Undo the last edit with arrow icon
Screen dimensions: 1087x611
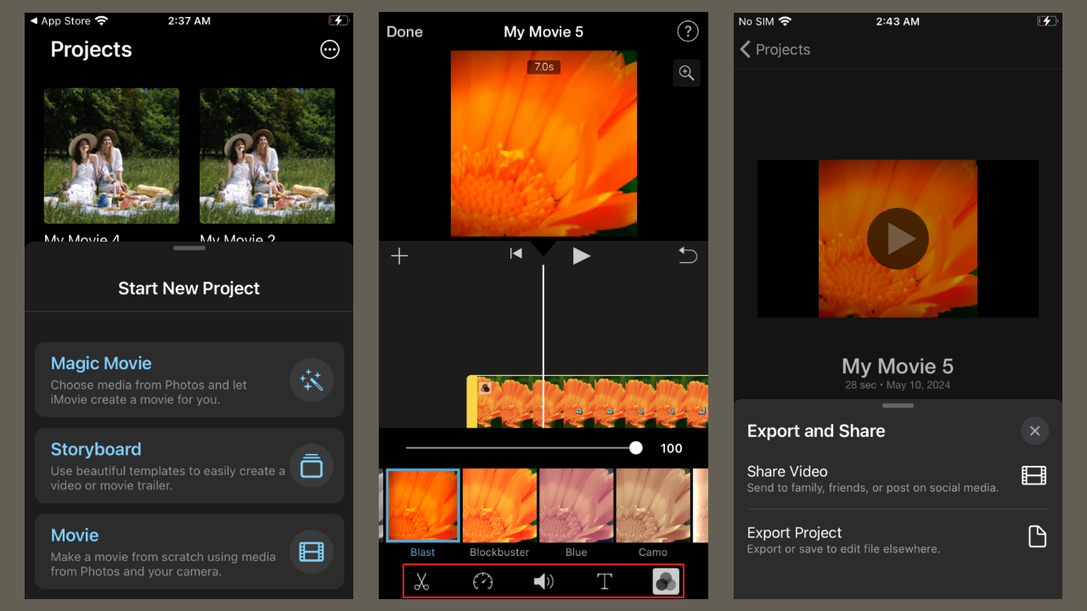pos(688,255)
